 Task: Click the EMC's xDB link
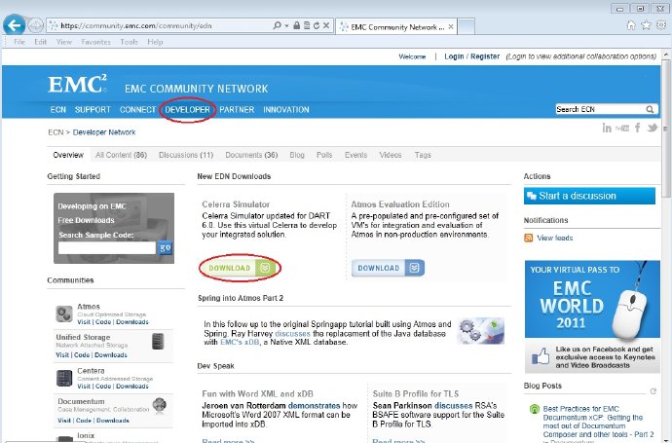240,343
